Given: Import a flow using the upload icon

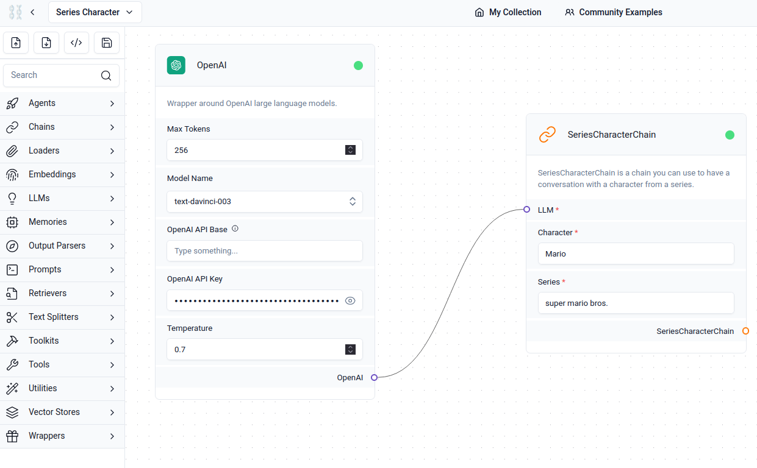Looking at the screenshot, I should click(16, 43).
